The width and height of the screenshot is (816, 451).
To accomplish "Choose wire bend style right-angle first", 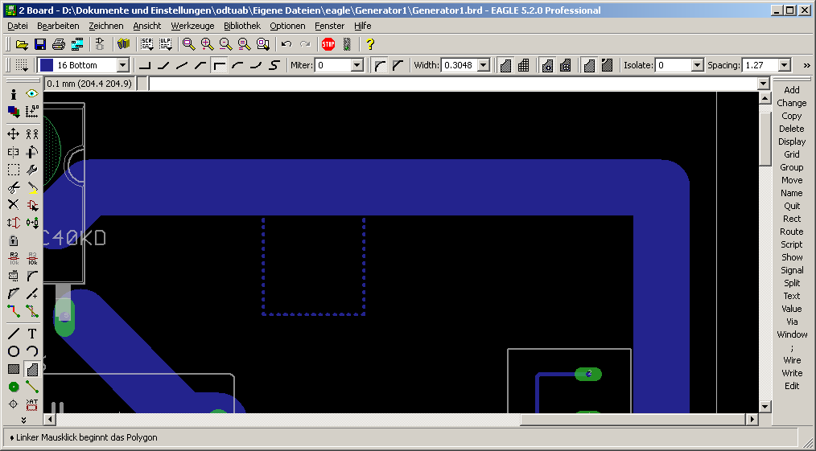I will tap(145, 65).
